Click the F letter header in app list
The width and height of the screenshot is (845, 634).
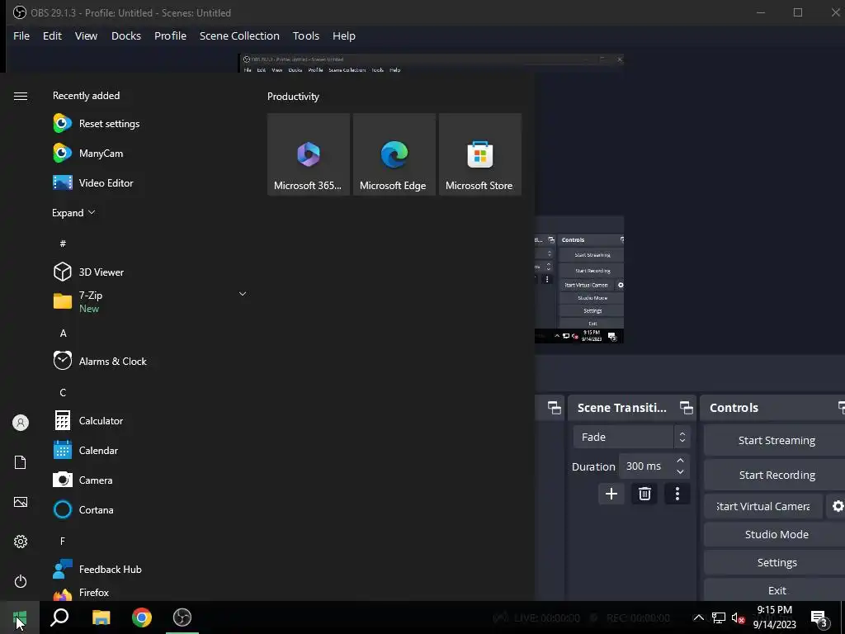pyautogui.click(x=63, y=541)
